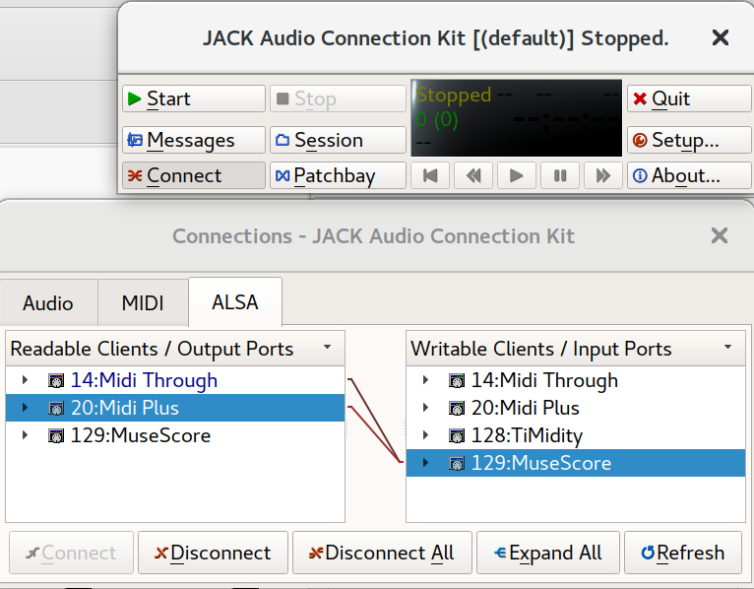Click the rewind-to-start transport button
This screenshot has height=589, width=754.
coord(430,175)
